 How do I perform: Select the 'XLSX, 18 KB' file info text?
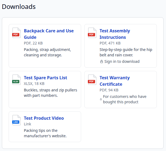click(34, 84)
